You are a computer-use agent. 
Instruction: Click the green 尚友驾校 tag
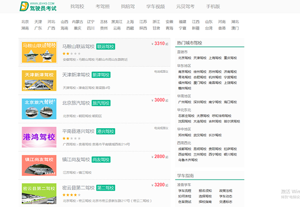(101, 160)
